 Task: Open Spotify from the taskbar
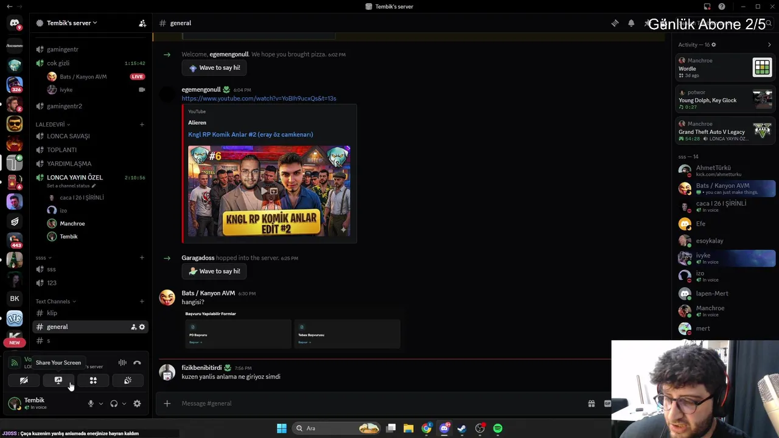(x=498, y=428)
